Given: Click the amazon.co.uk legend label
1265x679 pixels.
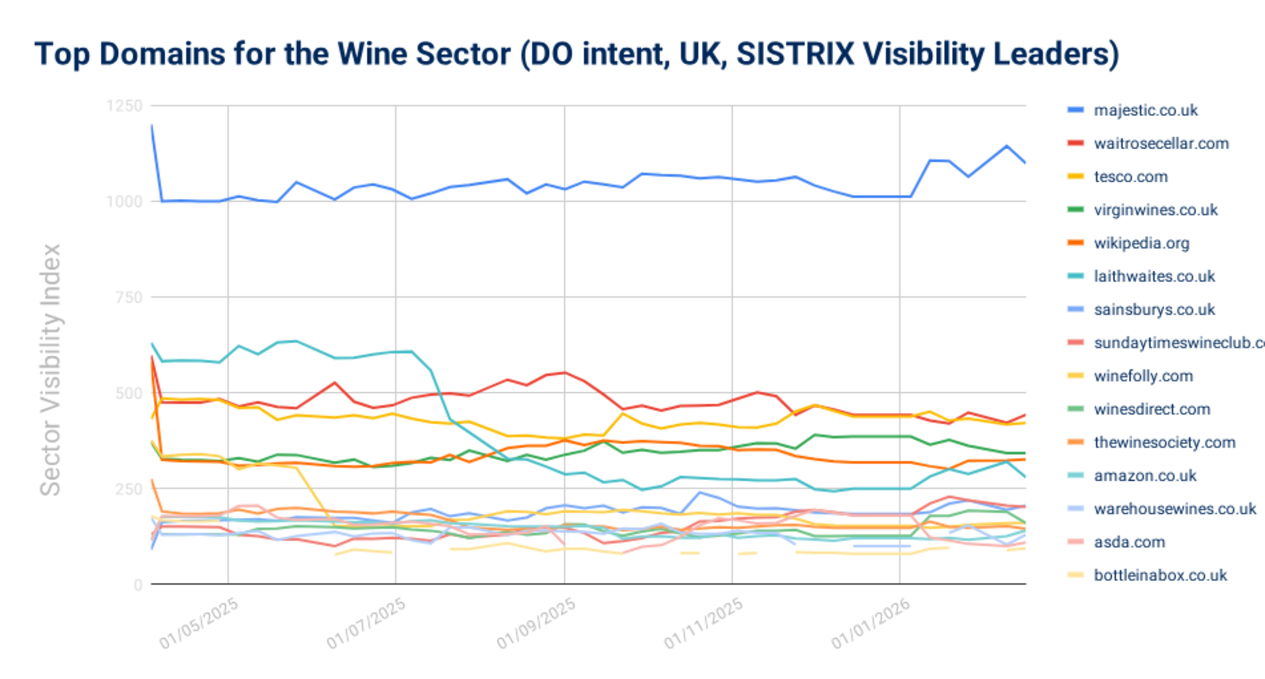Looking at the screenshot, I should point(1145,476).
